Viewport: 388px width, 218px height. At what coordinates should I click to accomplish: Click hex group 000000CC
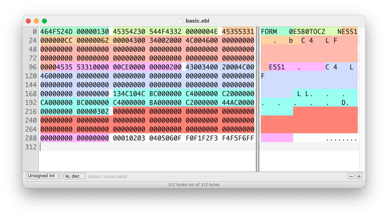tap(57, 40)
